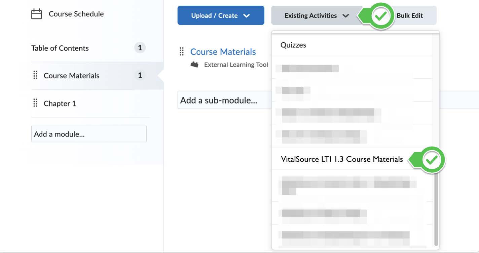Click the Add a module input field
The image size is (479, 253).
89,134
